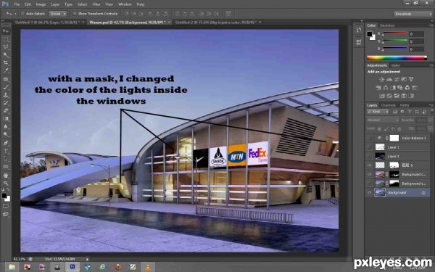Add a Levels adjustment

click(389, 79)
